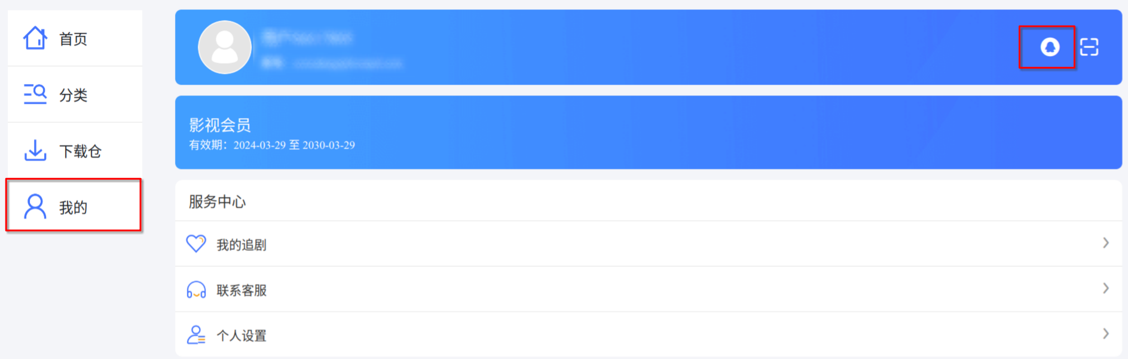This screenshot has height=359, width=1128.
Task: Click the user-settings icon beside 个人设置
Action: click(196, 335)
